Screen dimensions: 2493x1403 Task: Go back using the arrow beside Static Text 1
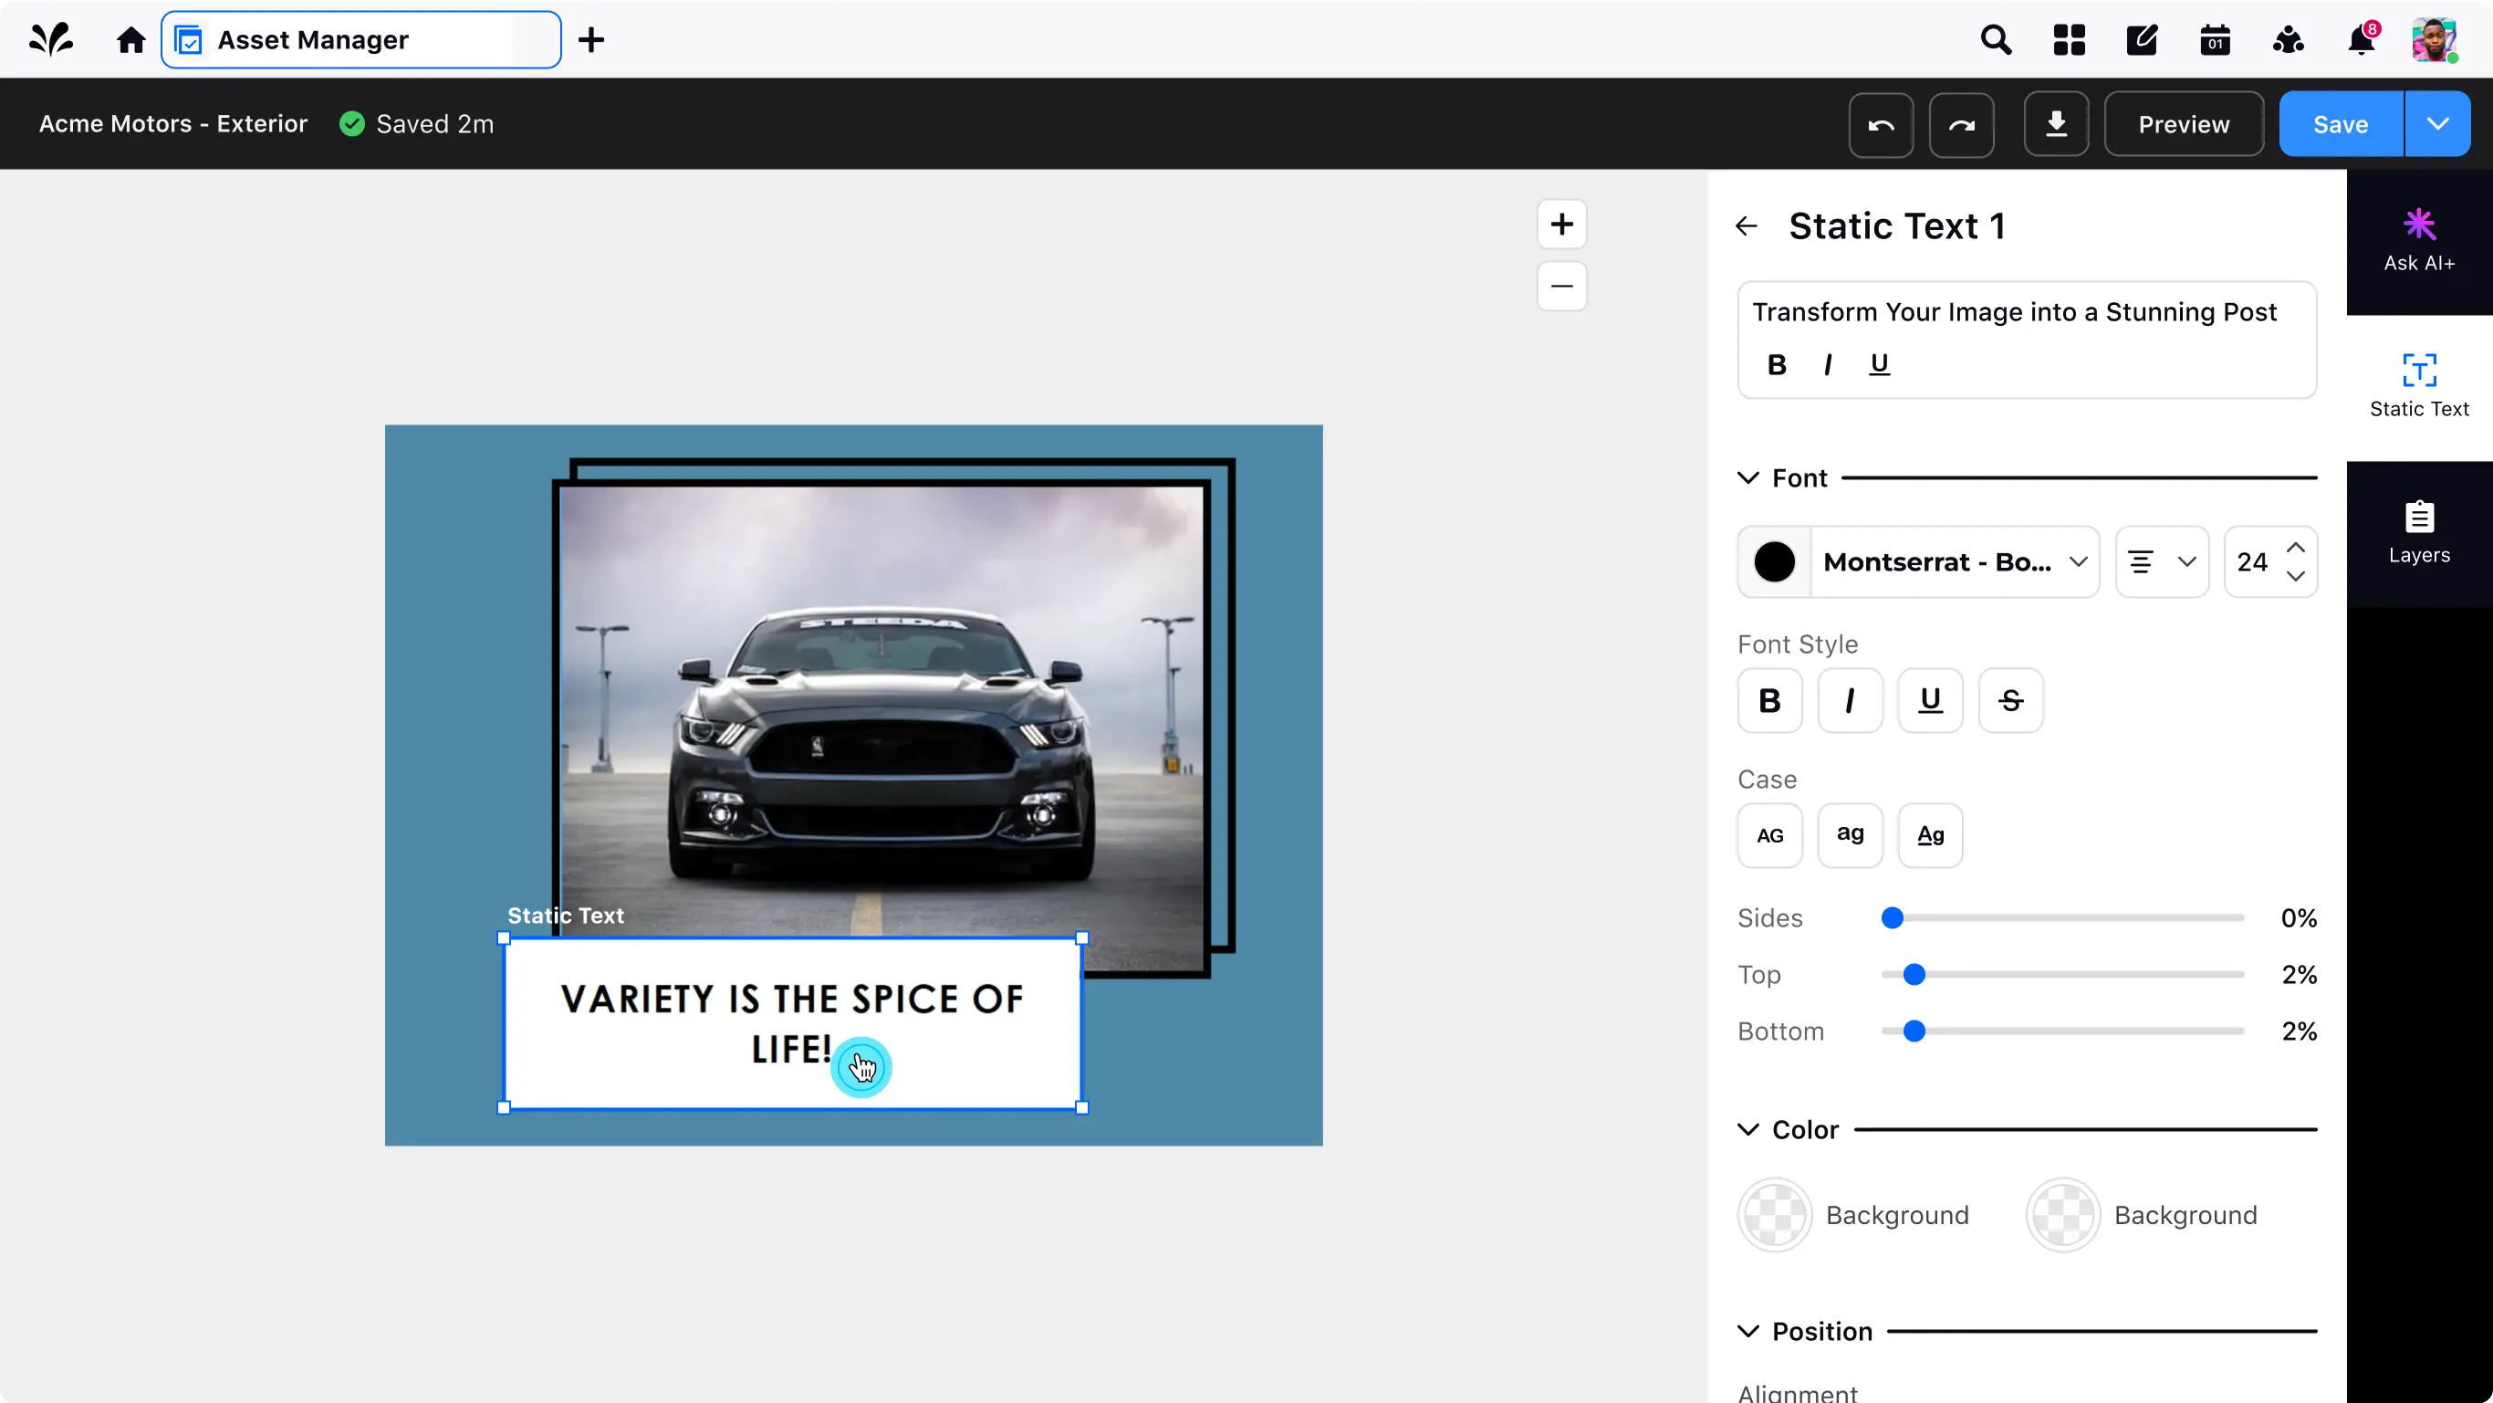(1746, 226)
